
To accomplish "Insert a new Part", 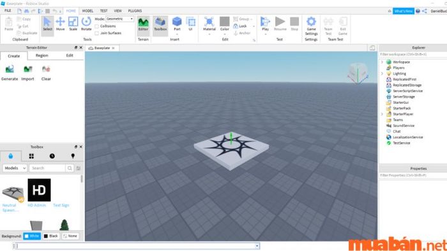I will 177,24.
